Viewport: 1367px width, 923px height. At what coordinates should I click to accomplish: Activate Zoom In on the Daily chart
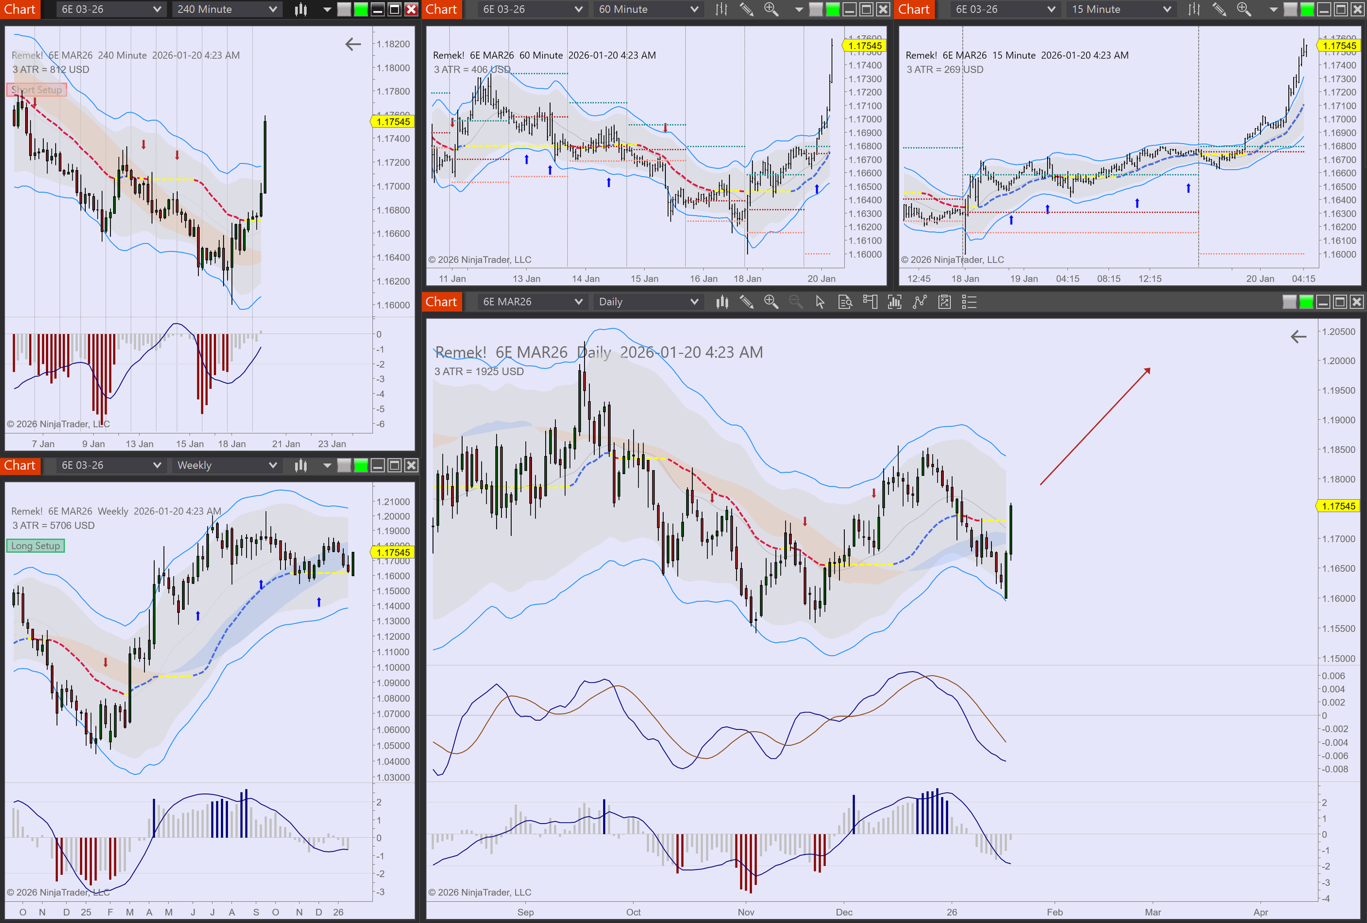[x=771, y=302]
